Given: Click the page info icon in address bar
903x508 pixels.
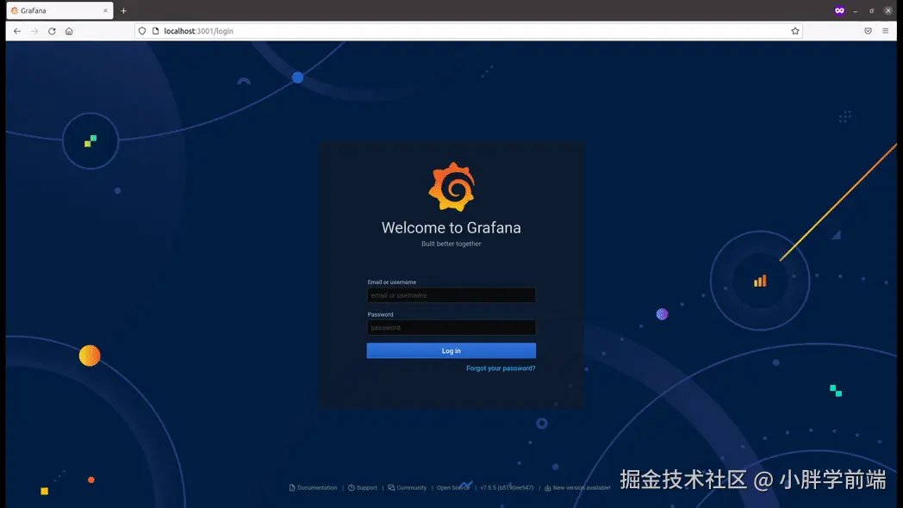Looking at the screenshot, I should [x=155, y=31].
